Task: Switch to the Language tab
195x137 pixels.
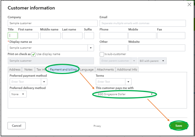Action: pos(87,70)
